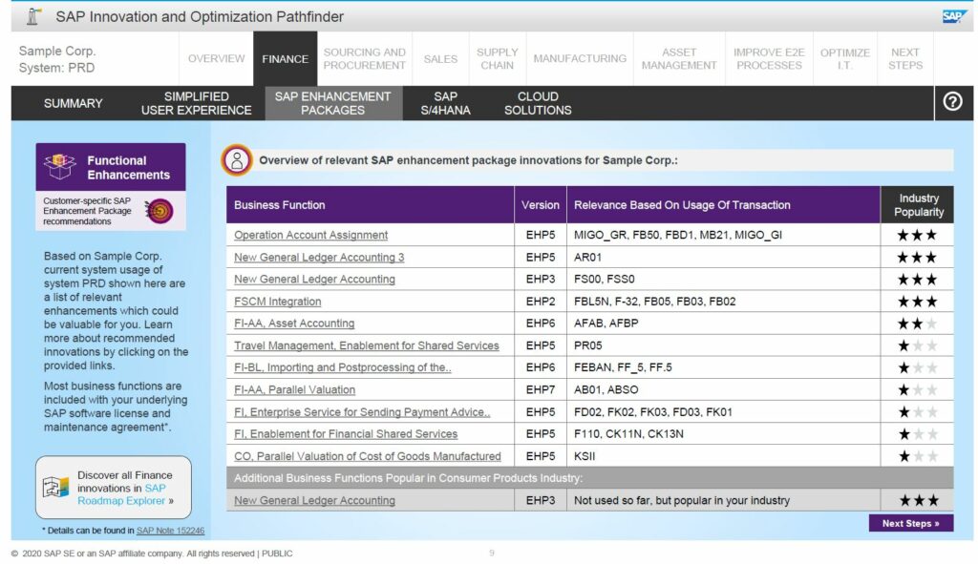
Task: Select Improve E2E Processes tab
Action: [769, 58]
